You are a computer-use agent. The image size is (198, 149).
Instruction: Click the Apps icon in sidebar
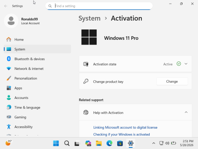coord(9,88)
